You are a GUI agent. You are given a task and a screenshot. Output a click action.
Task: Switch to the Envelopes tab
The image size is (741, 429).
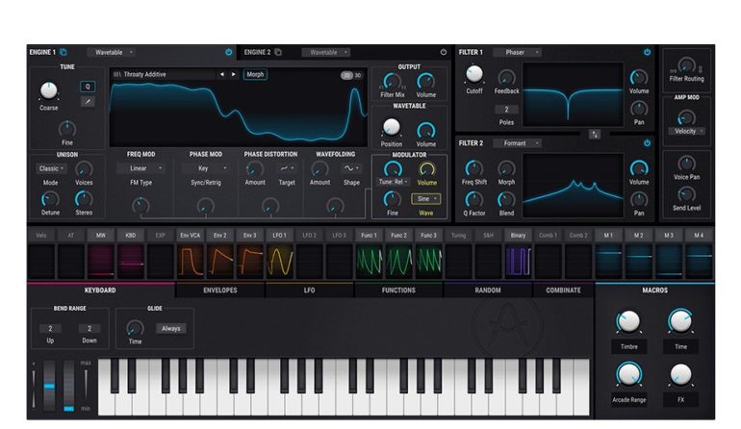219,290
